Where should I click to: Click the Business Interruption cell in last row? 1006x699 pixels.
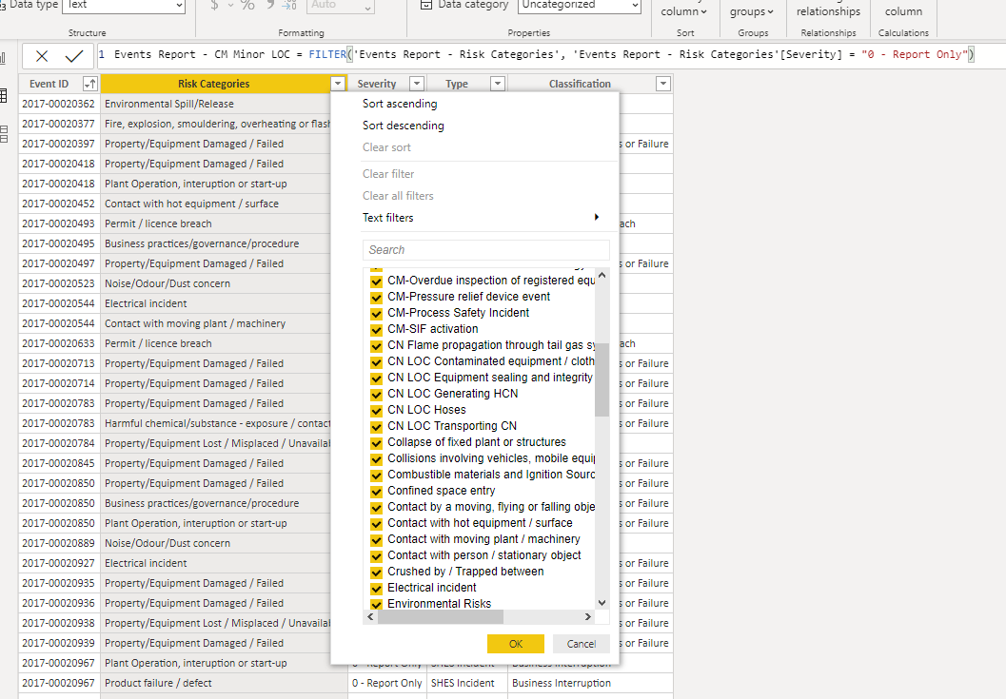tap(590, 683)
